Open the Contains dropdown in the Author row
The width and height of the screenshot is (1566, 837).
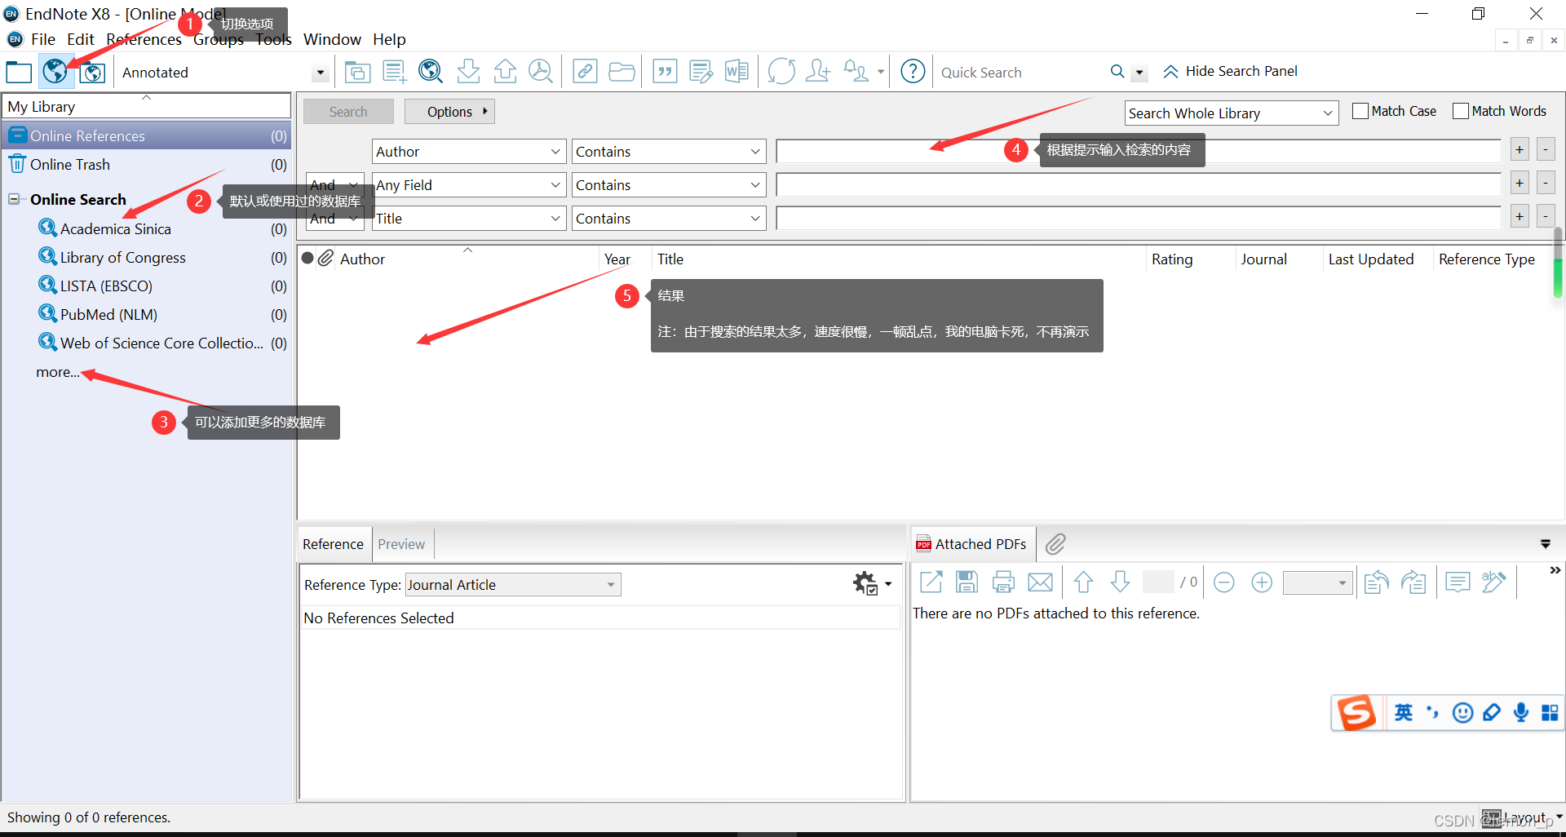pos(668,152)
